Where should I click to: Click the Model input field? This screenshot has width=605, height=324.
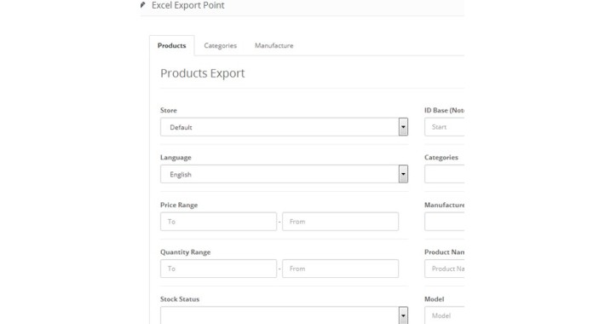[445, 315]
